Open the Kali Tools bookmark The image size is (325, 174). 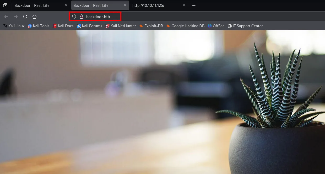pyautogui.click(x=39, y=26)
